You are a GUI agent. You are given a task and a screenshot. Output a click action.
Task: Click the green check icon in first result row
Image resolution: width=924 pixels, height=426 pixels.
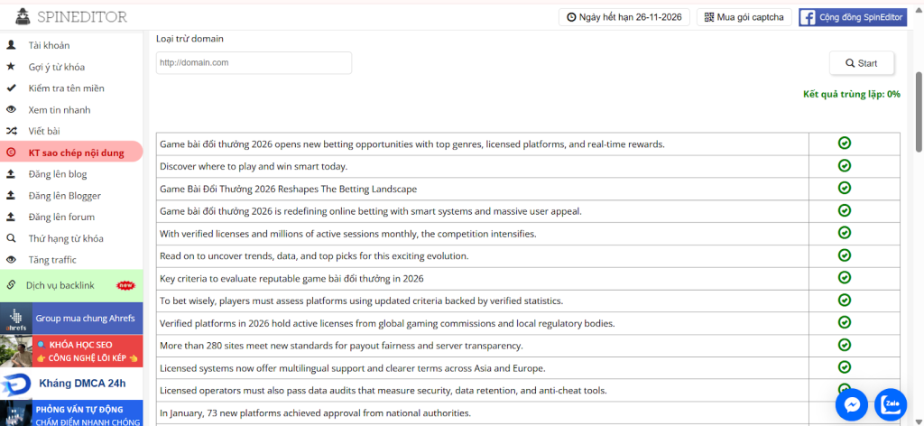coord(845,144)
